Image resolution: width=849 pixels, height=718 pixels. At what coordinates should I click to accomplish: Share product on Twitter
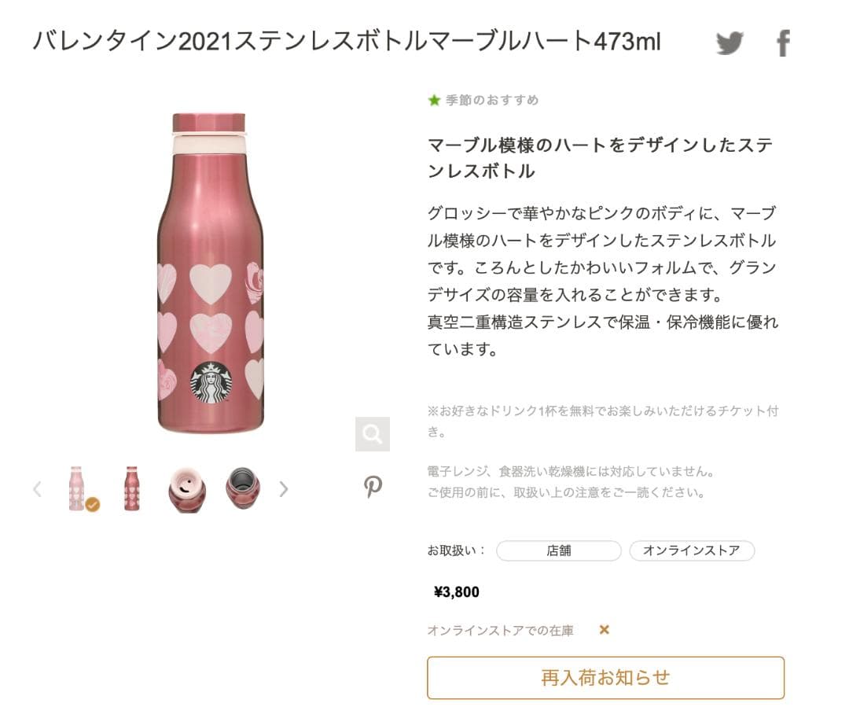click(730, 42)
